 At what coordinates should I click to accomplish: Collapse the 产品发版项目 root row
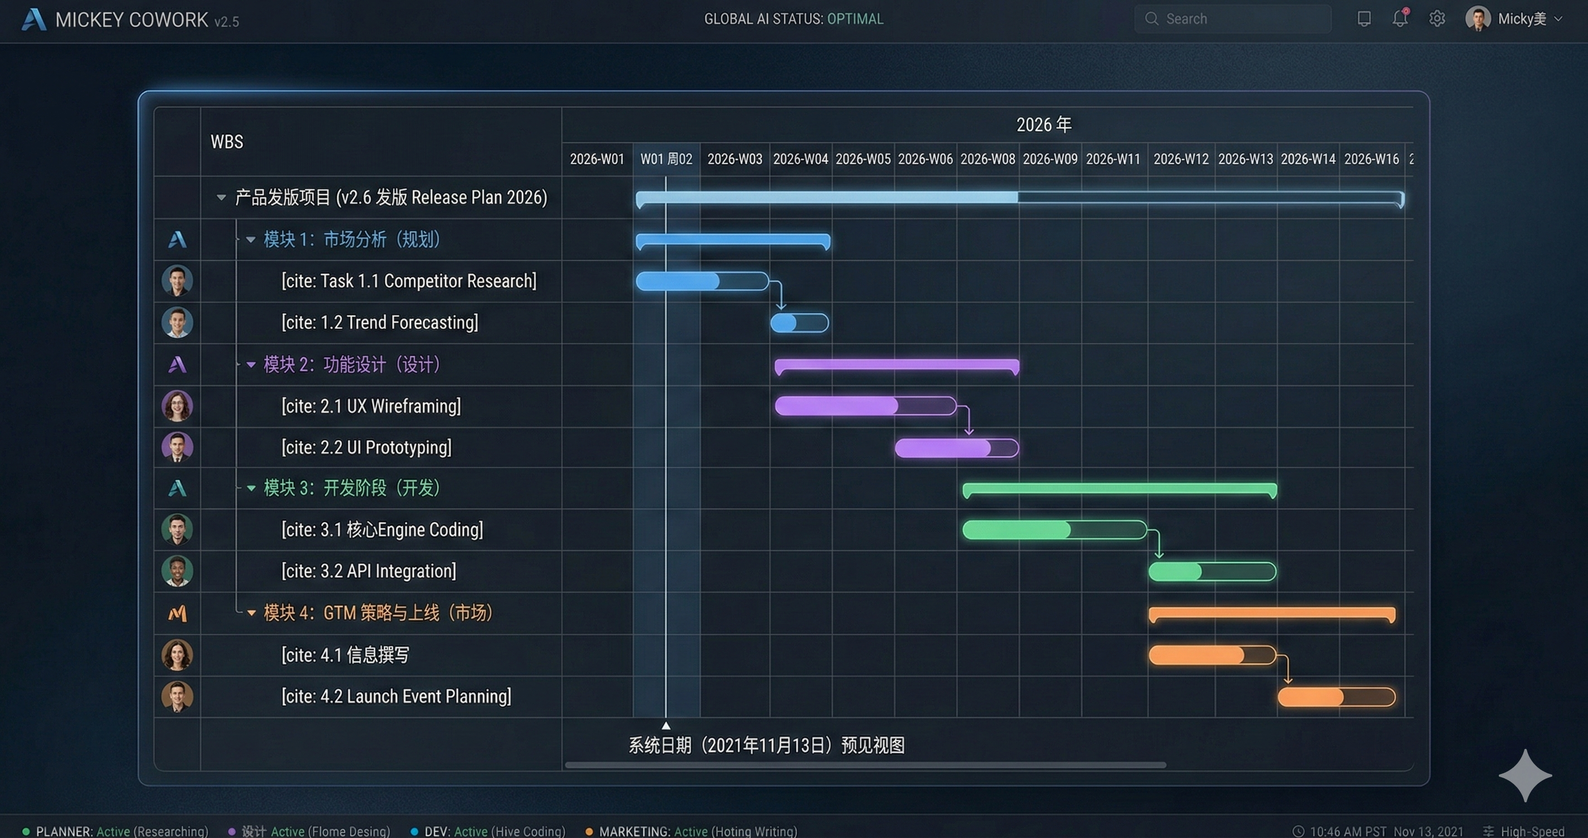click(x=221, y=198)
